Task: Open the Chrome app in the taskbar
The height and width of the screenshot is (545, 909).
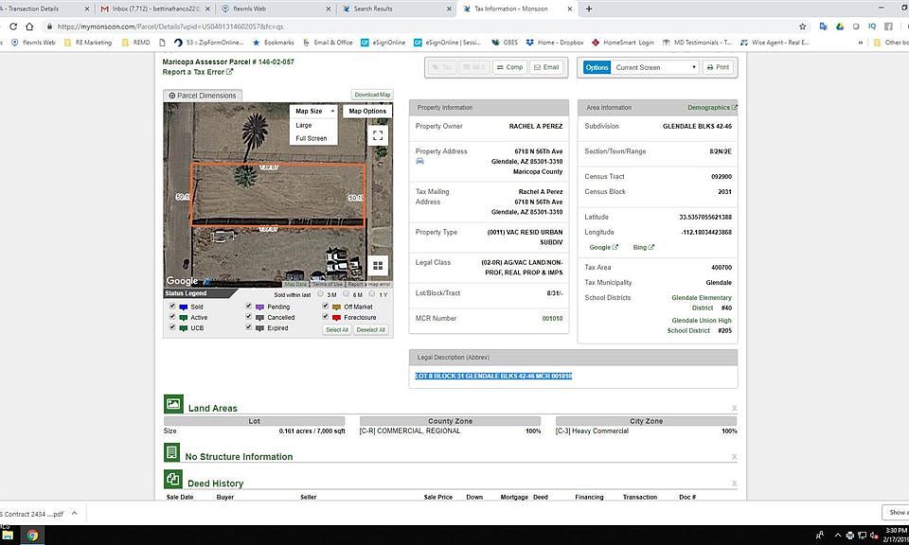Action: click(x=32, y=536)
